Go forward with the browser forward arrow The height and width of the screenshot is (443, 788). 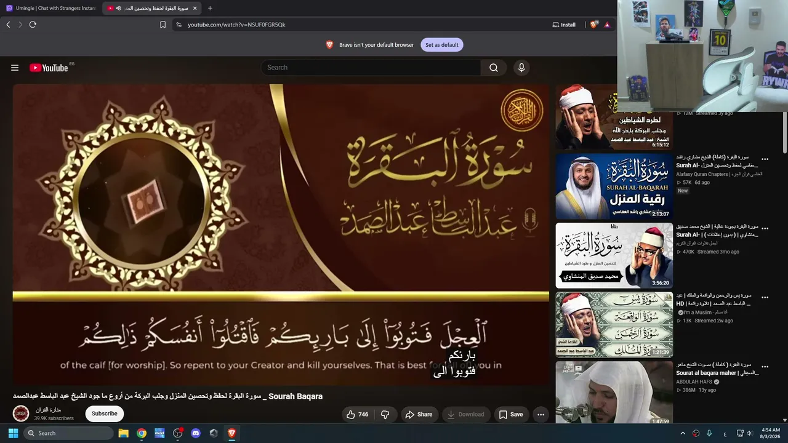20,25
